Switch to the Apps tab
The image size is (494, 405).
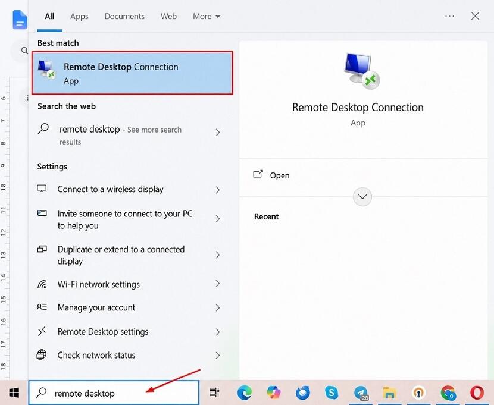pyautogui.click(x=79, y=17)
